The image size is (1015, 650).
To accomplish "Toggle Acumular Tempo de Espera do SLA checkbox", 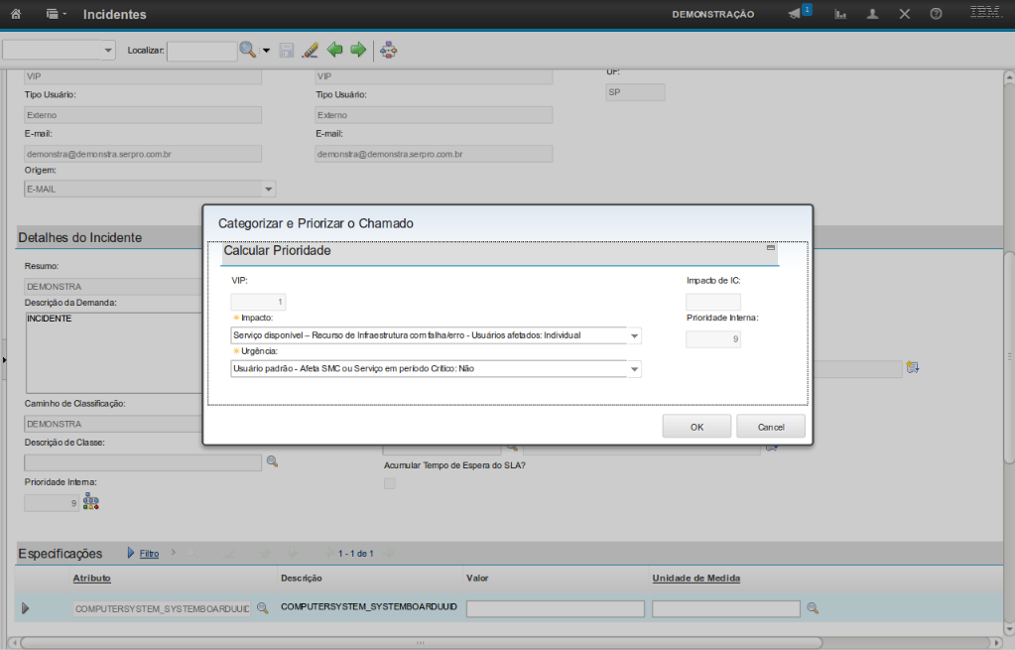I will (x=389, y=483).
